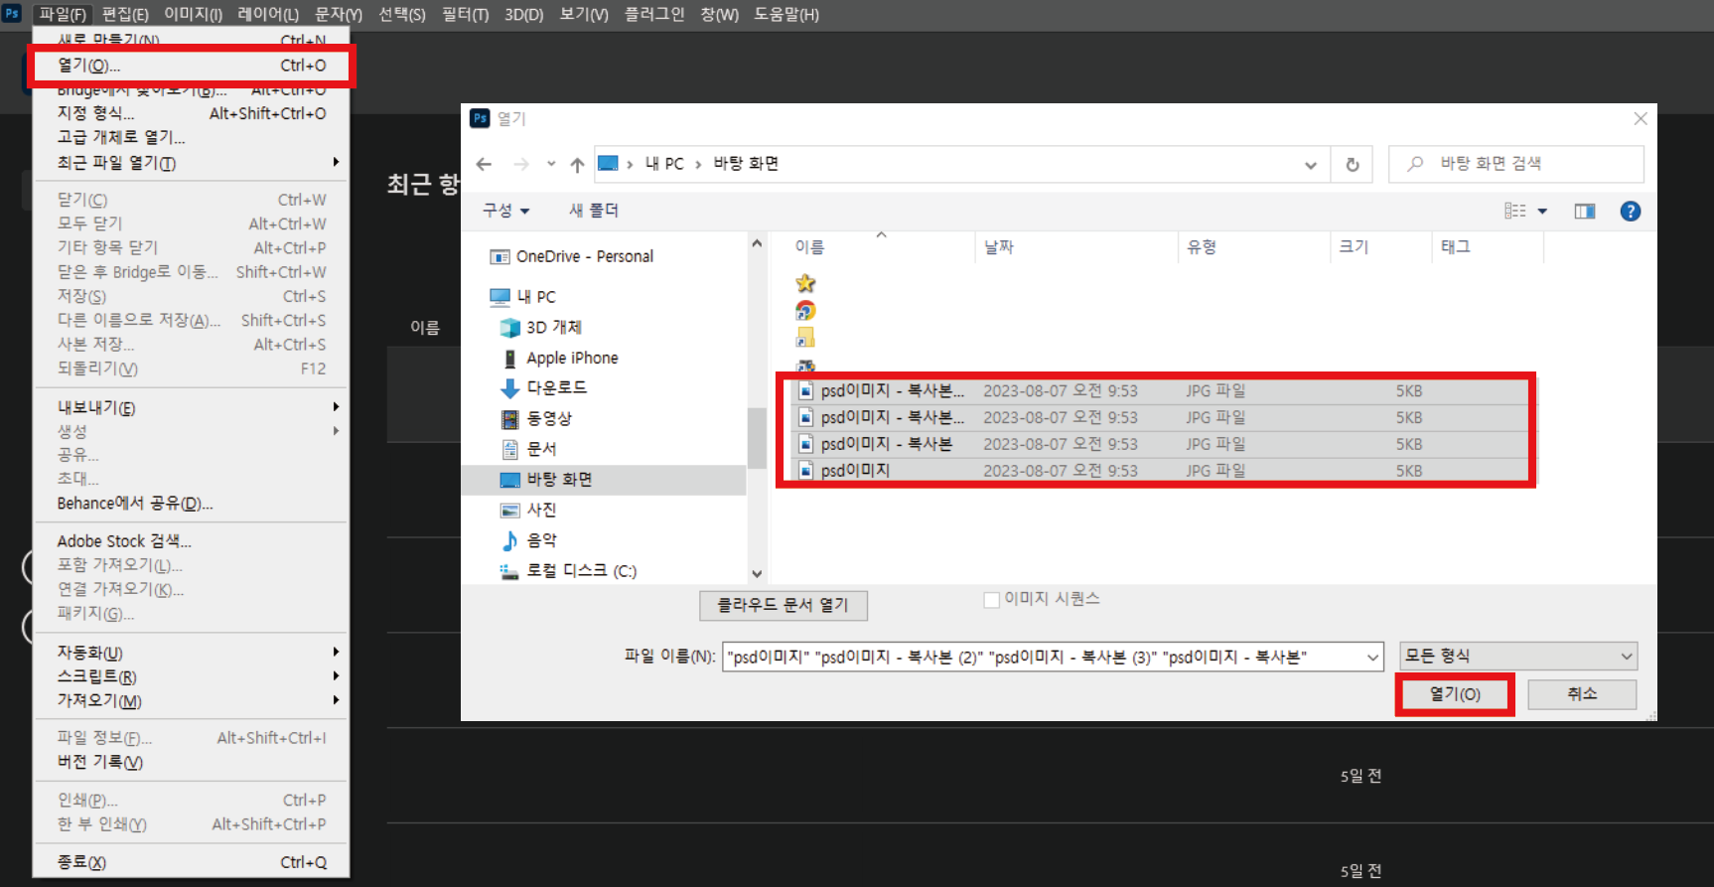This screenshot has width=1714, height=887.
Task: Select OneDrive - Personal in navigation tree
Action: point(572,256)
